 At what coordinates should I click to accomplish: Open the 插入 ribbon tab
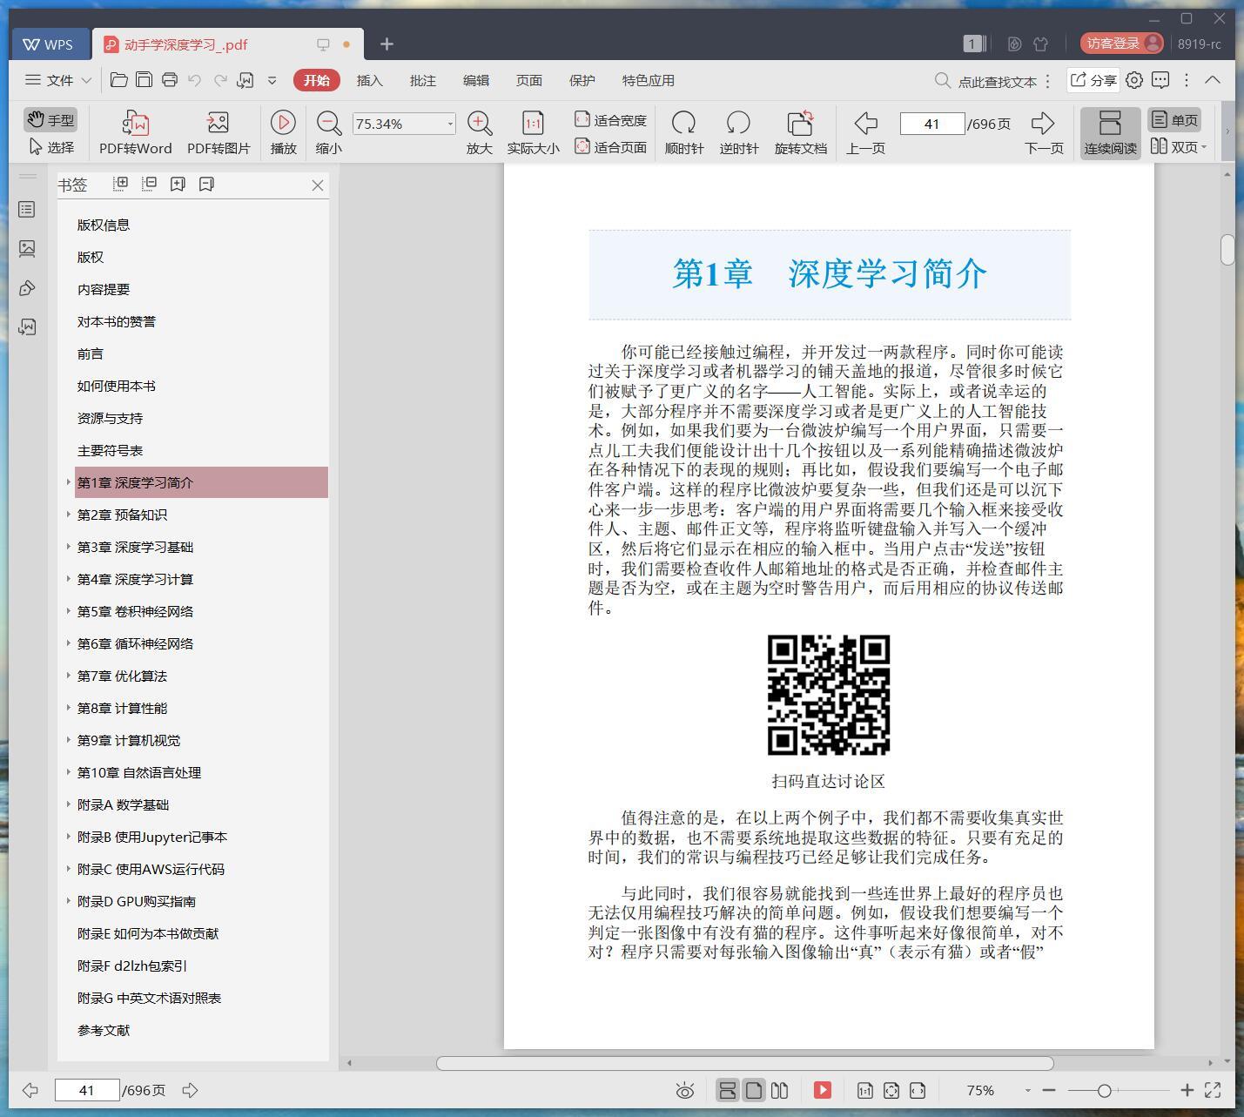(369, 80)
